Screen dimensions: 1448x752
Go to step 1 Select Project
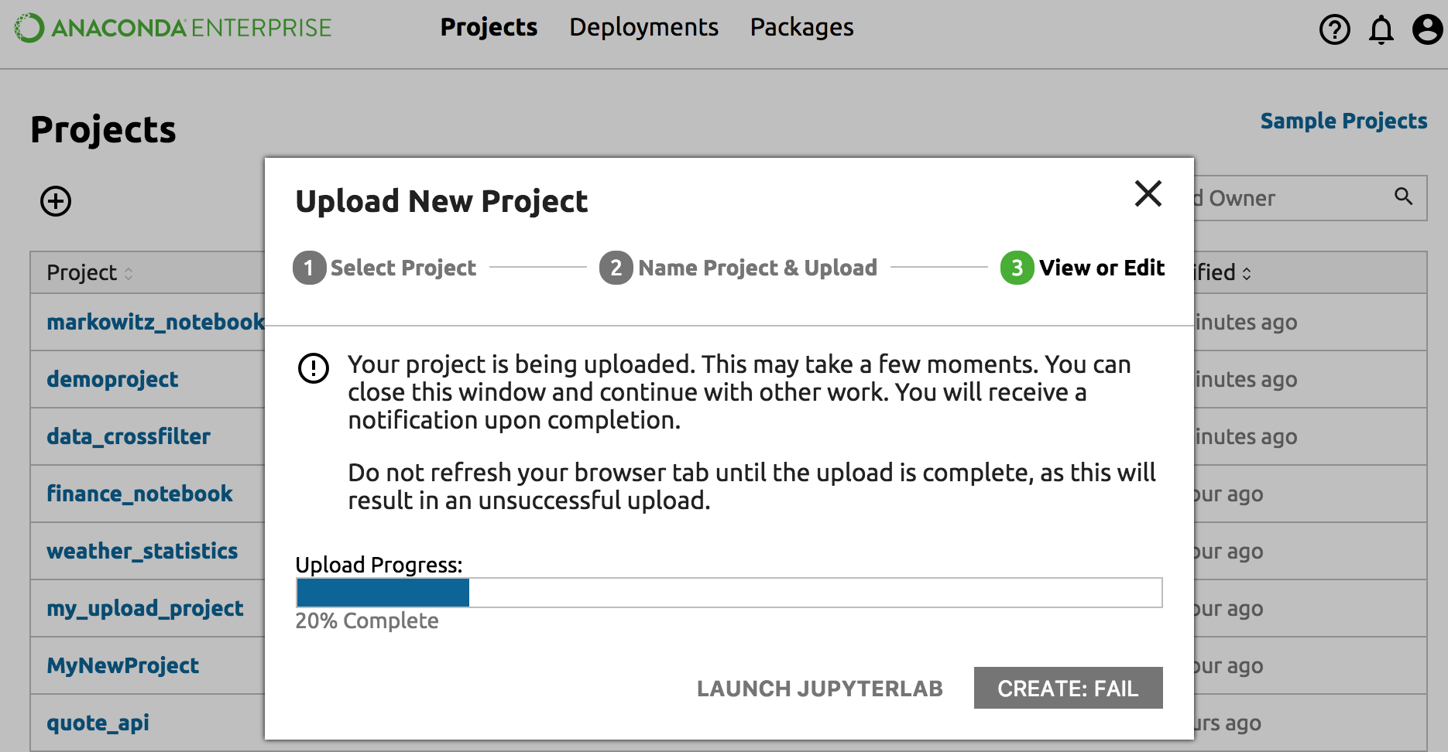385,268
